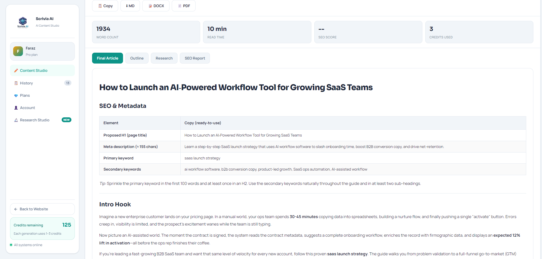The image size is (542, 259).
Task: Open Content Studio in sidebar
Action: [42, 70]
